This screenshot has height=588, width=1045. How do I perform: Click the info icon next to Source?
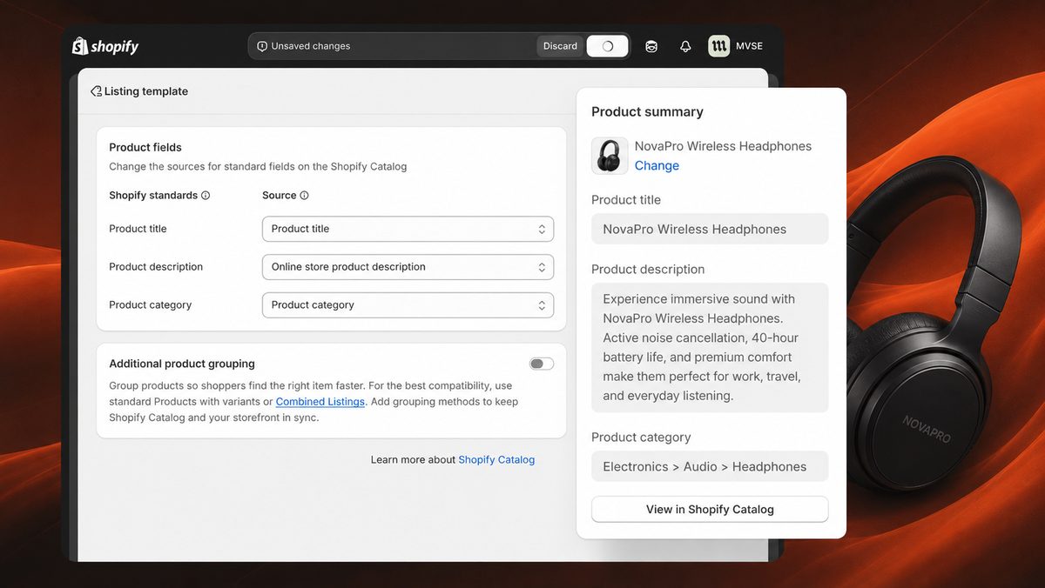[304, 196]
